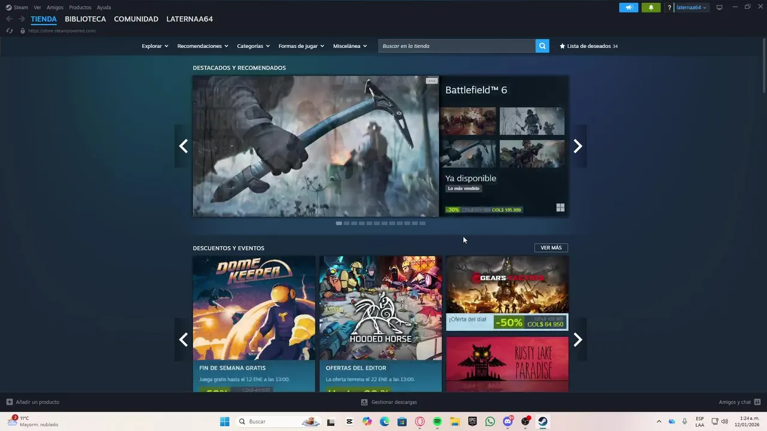Click the announcements megaphone button
Image resolution: width=767 pixels, height=431 pixels.
[x=629, y=7]
